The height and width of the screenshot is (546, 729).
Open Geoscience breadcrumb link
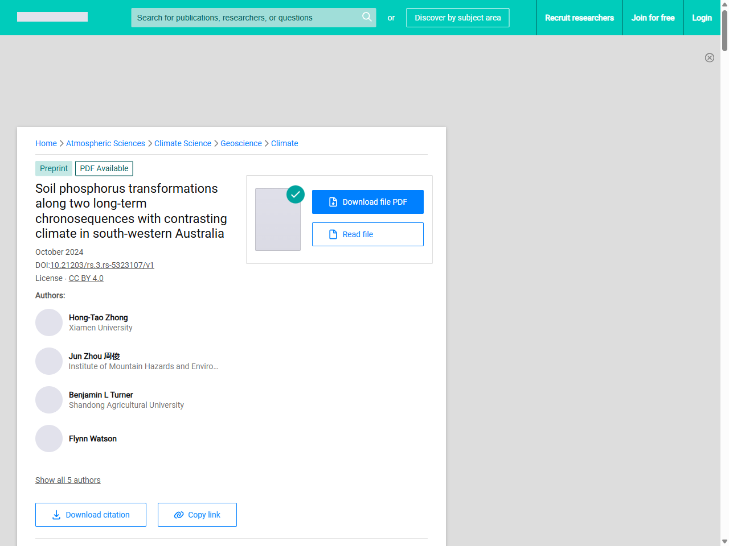click(241, 143)
